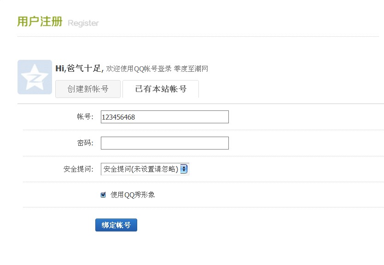Select the 已有本站帐号 tab

[x=161, y=89]
